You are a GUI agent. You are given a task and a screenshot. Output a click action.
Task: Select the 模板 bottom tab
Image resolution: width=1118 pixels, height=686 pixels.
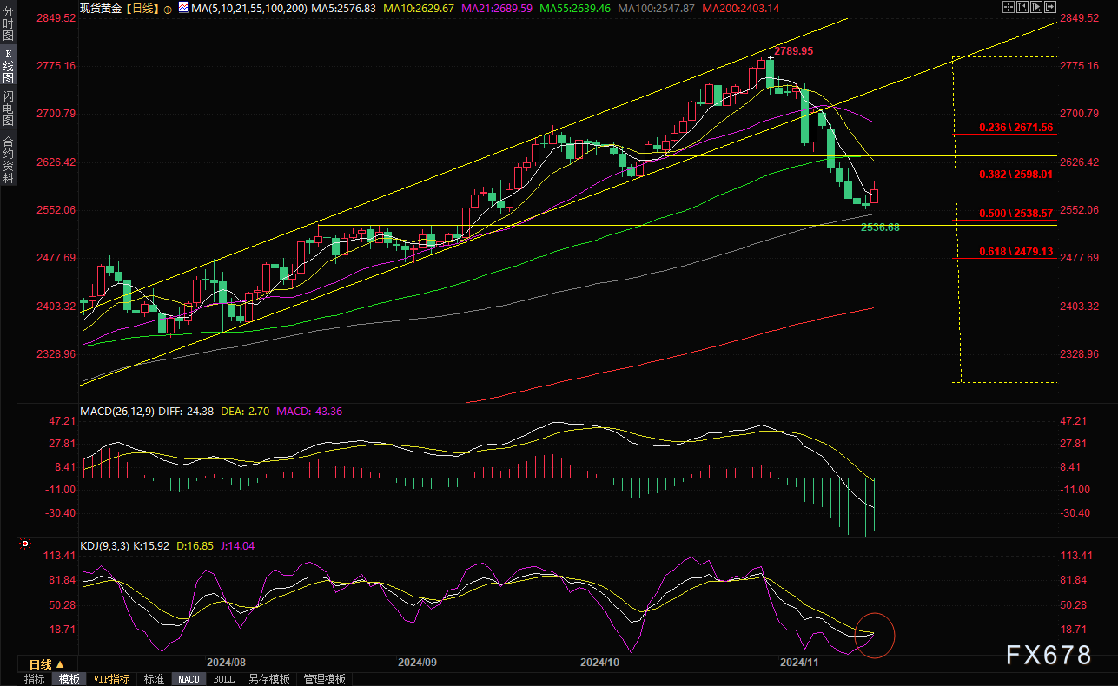coord(69,679)
